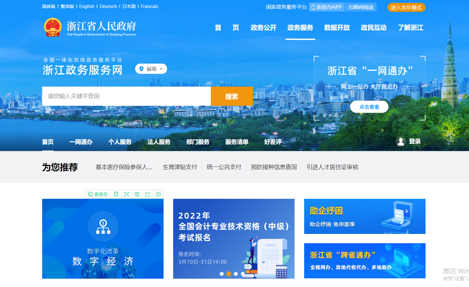The width and height of the screenshot is (469, 287).
Task: Select the third carousel dot
Action: 236,274
